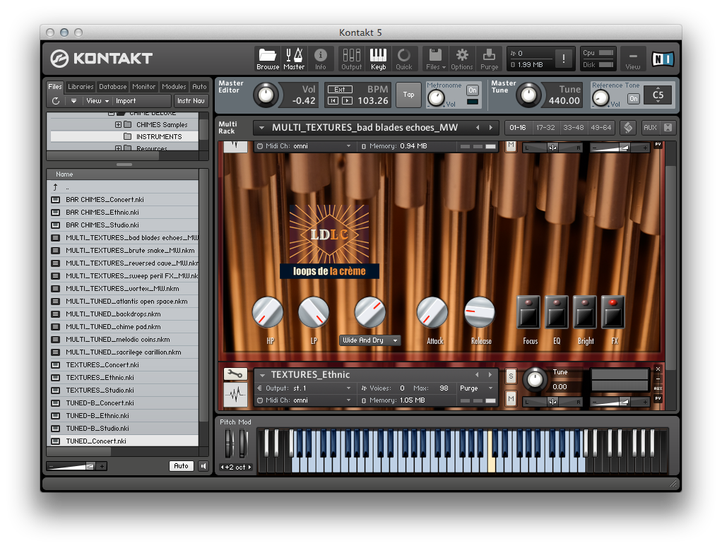Viewport: 722px width, 548px height.
Task: Toggle the Bright switch
Action: 585,312
